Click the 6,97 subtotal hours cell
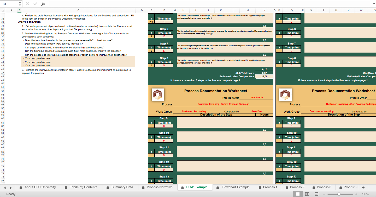This screenshot has width=376, height=197. (x=264, y=73)
